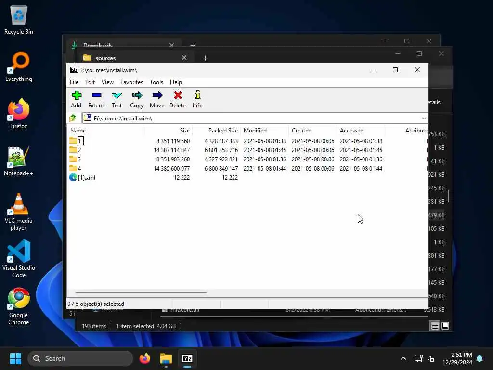493x370 pixels.
Task: Select folder icon named 4
Action: [73, 168]
